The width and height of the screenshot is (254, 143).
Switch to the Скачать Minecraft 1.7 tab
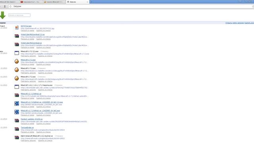pos(54,2)
